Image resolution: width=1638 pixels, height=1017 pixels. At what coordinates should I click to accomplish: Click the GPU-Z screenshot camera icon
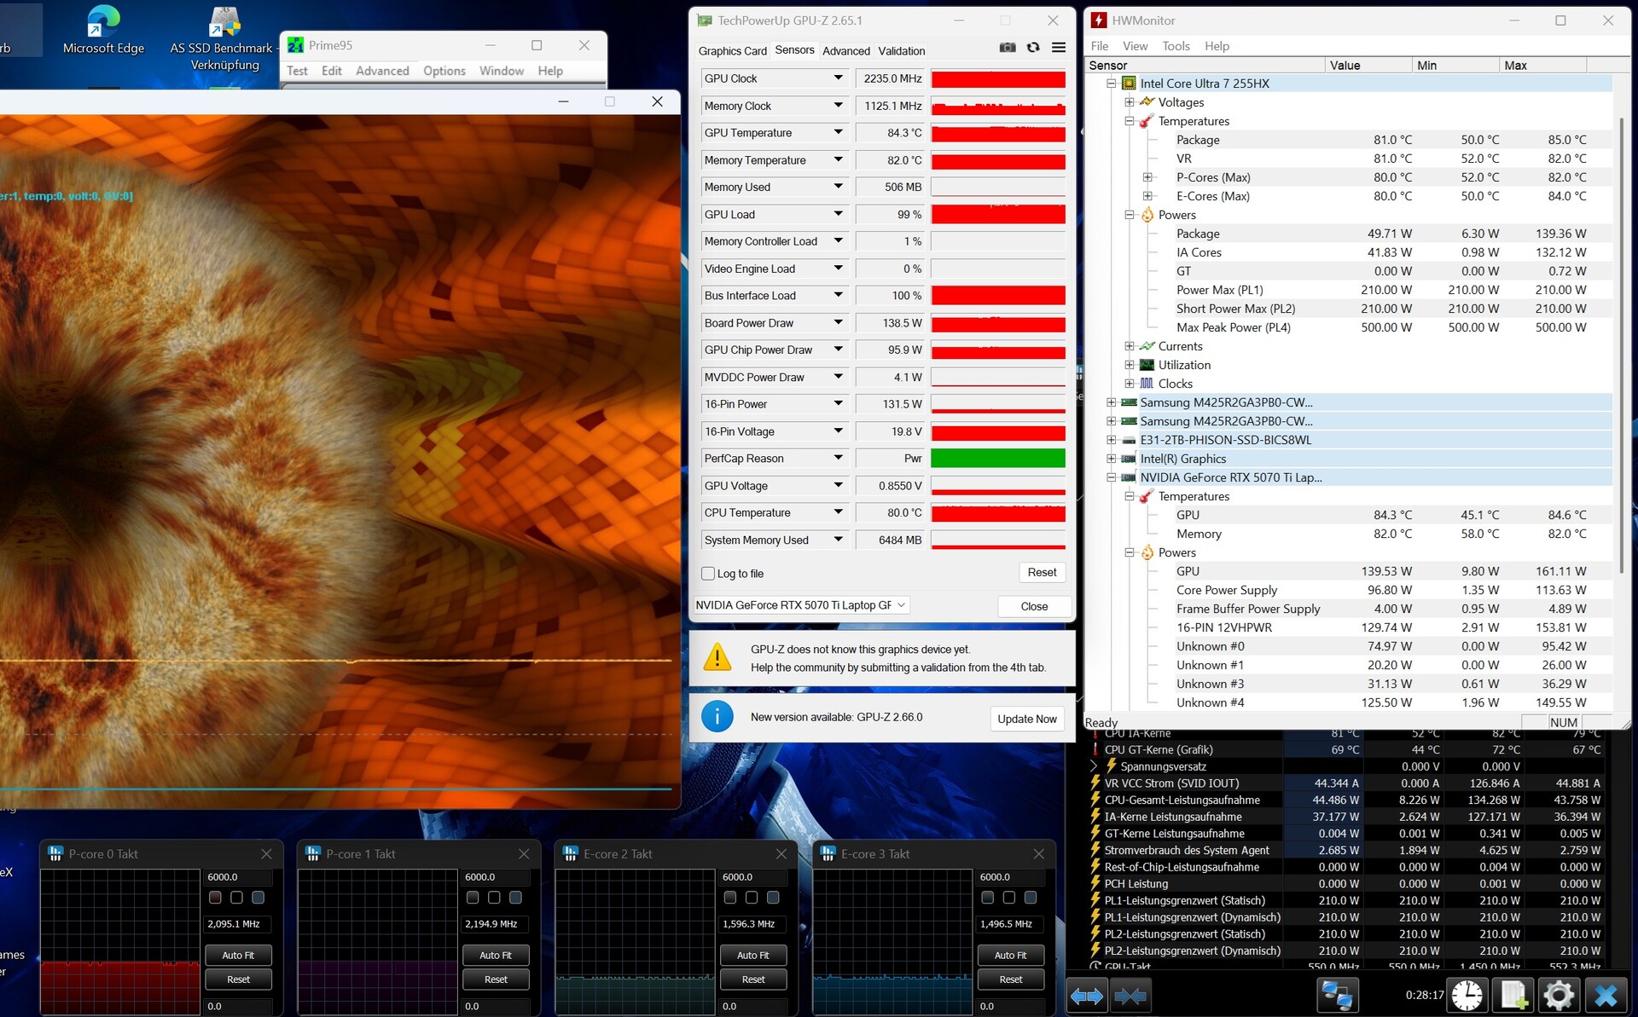[x=1008, y=48]
